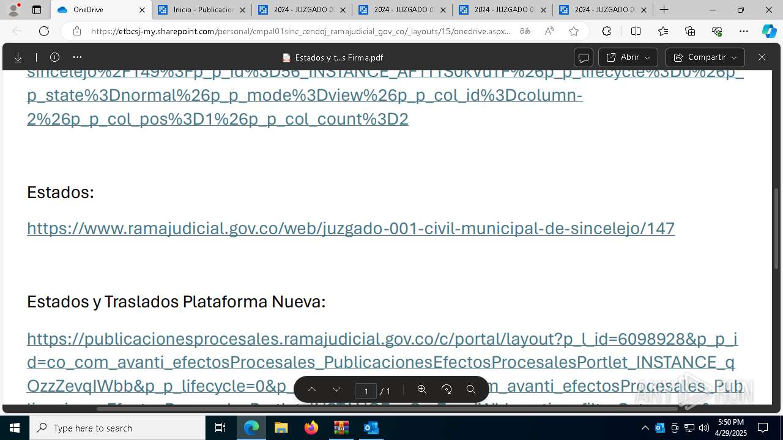Open the ramajudicial juzgado-001 Estados link
This screenshot has width=783, height=440.
351,228
